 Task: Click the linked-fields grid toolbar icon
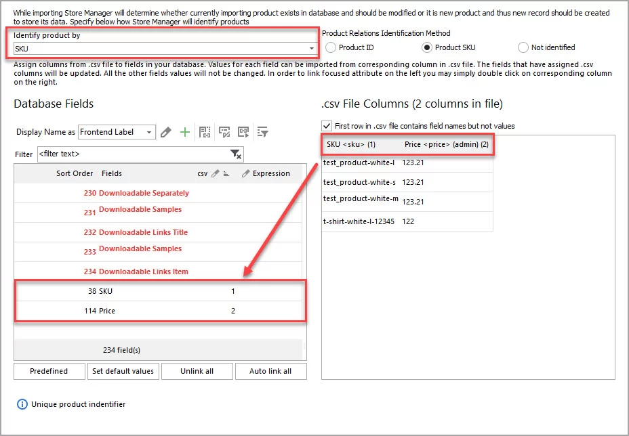click(x=205, y=132)
